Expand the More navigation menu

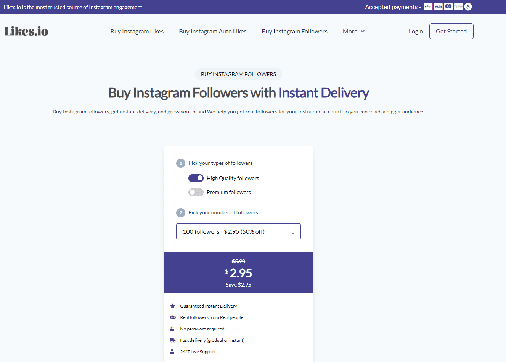(x=353, y=31)
